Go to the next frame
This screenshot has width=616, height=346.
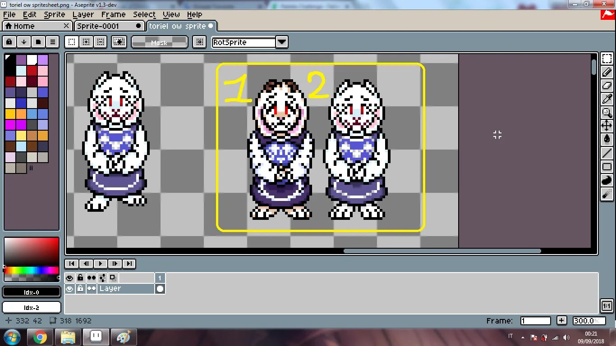(x=115, y=264)
